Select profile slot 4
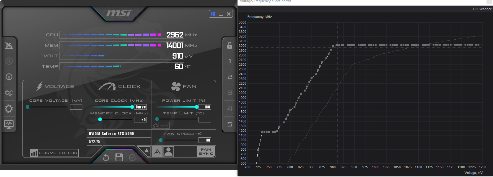493x177 pixels. (x=230, y=108)
